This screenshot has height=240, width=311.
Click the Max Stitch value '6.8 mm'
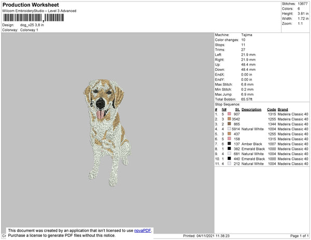[247, 84]
